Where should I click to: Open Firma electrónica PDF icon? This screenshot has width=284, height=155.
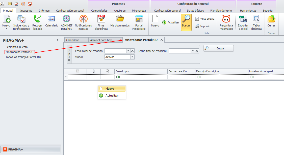pos(101,19)
